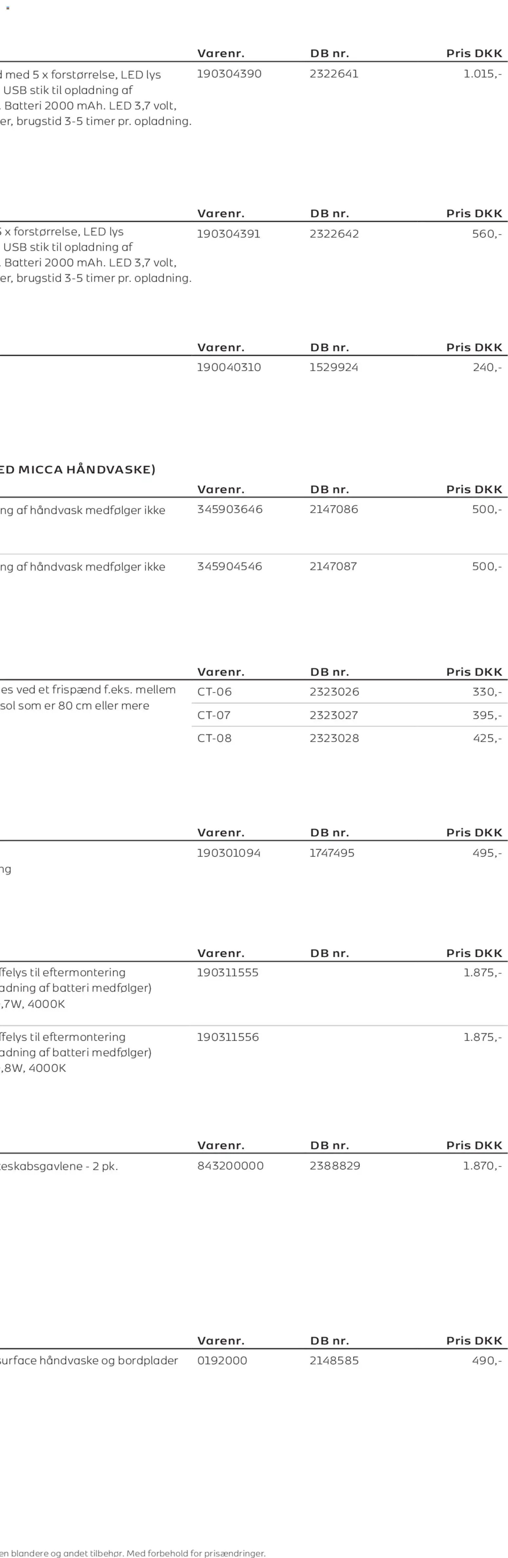Click the CT-07 row price 395,-

click(x=487, y=715)
